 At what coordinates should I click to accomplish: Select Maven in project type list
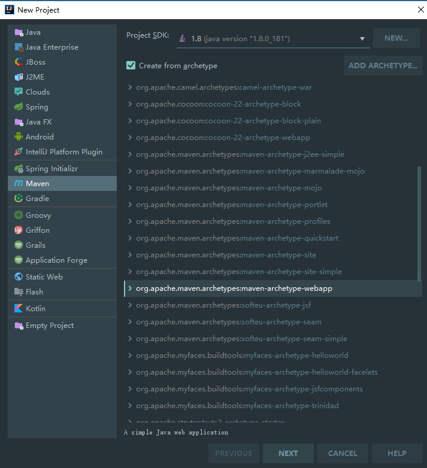click(x=62, y=183)
